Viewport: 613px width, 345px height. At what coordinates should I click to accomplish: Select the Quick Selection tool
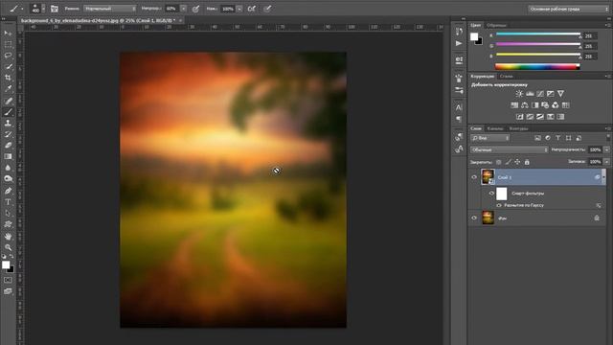8,67
